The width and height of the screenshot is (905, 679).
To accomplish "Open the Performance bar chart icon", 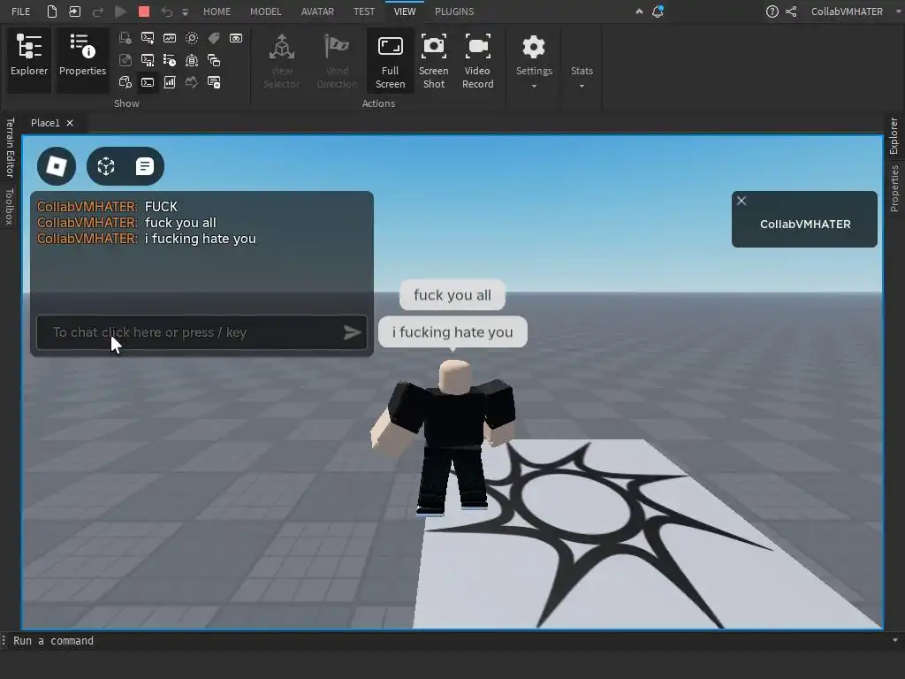I will pos(170,82).
